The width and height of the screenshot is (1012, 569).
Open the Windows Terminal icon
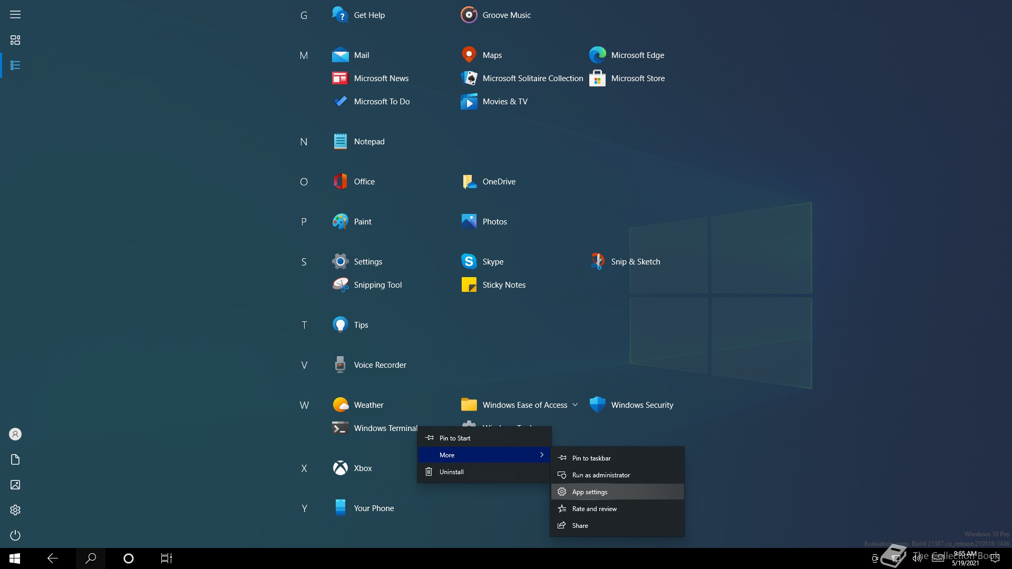tap(340, 428)
